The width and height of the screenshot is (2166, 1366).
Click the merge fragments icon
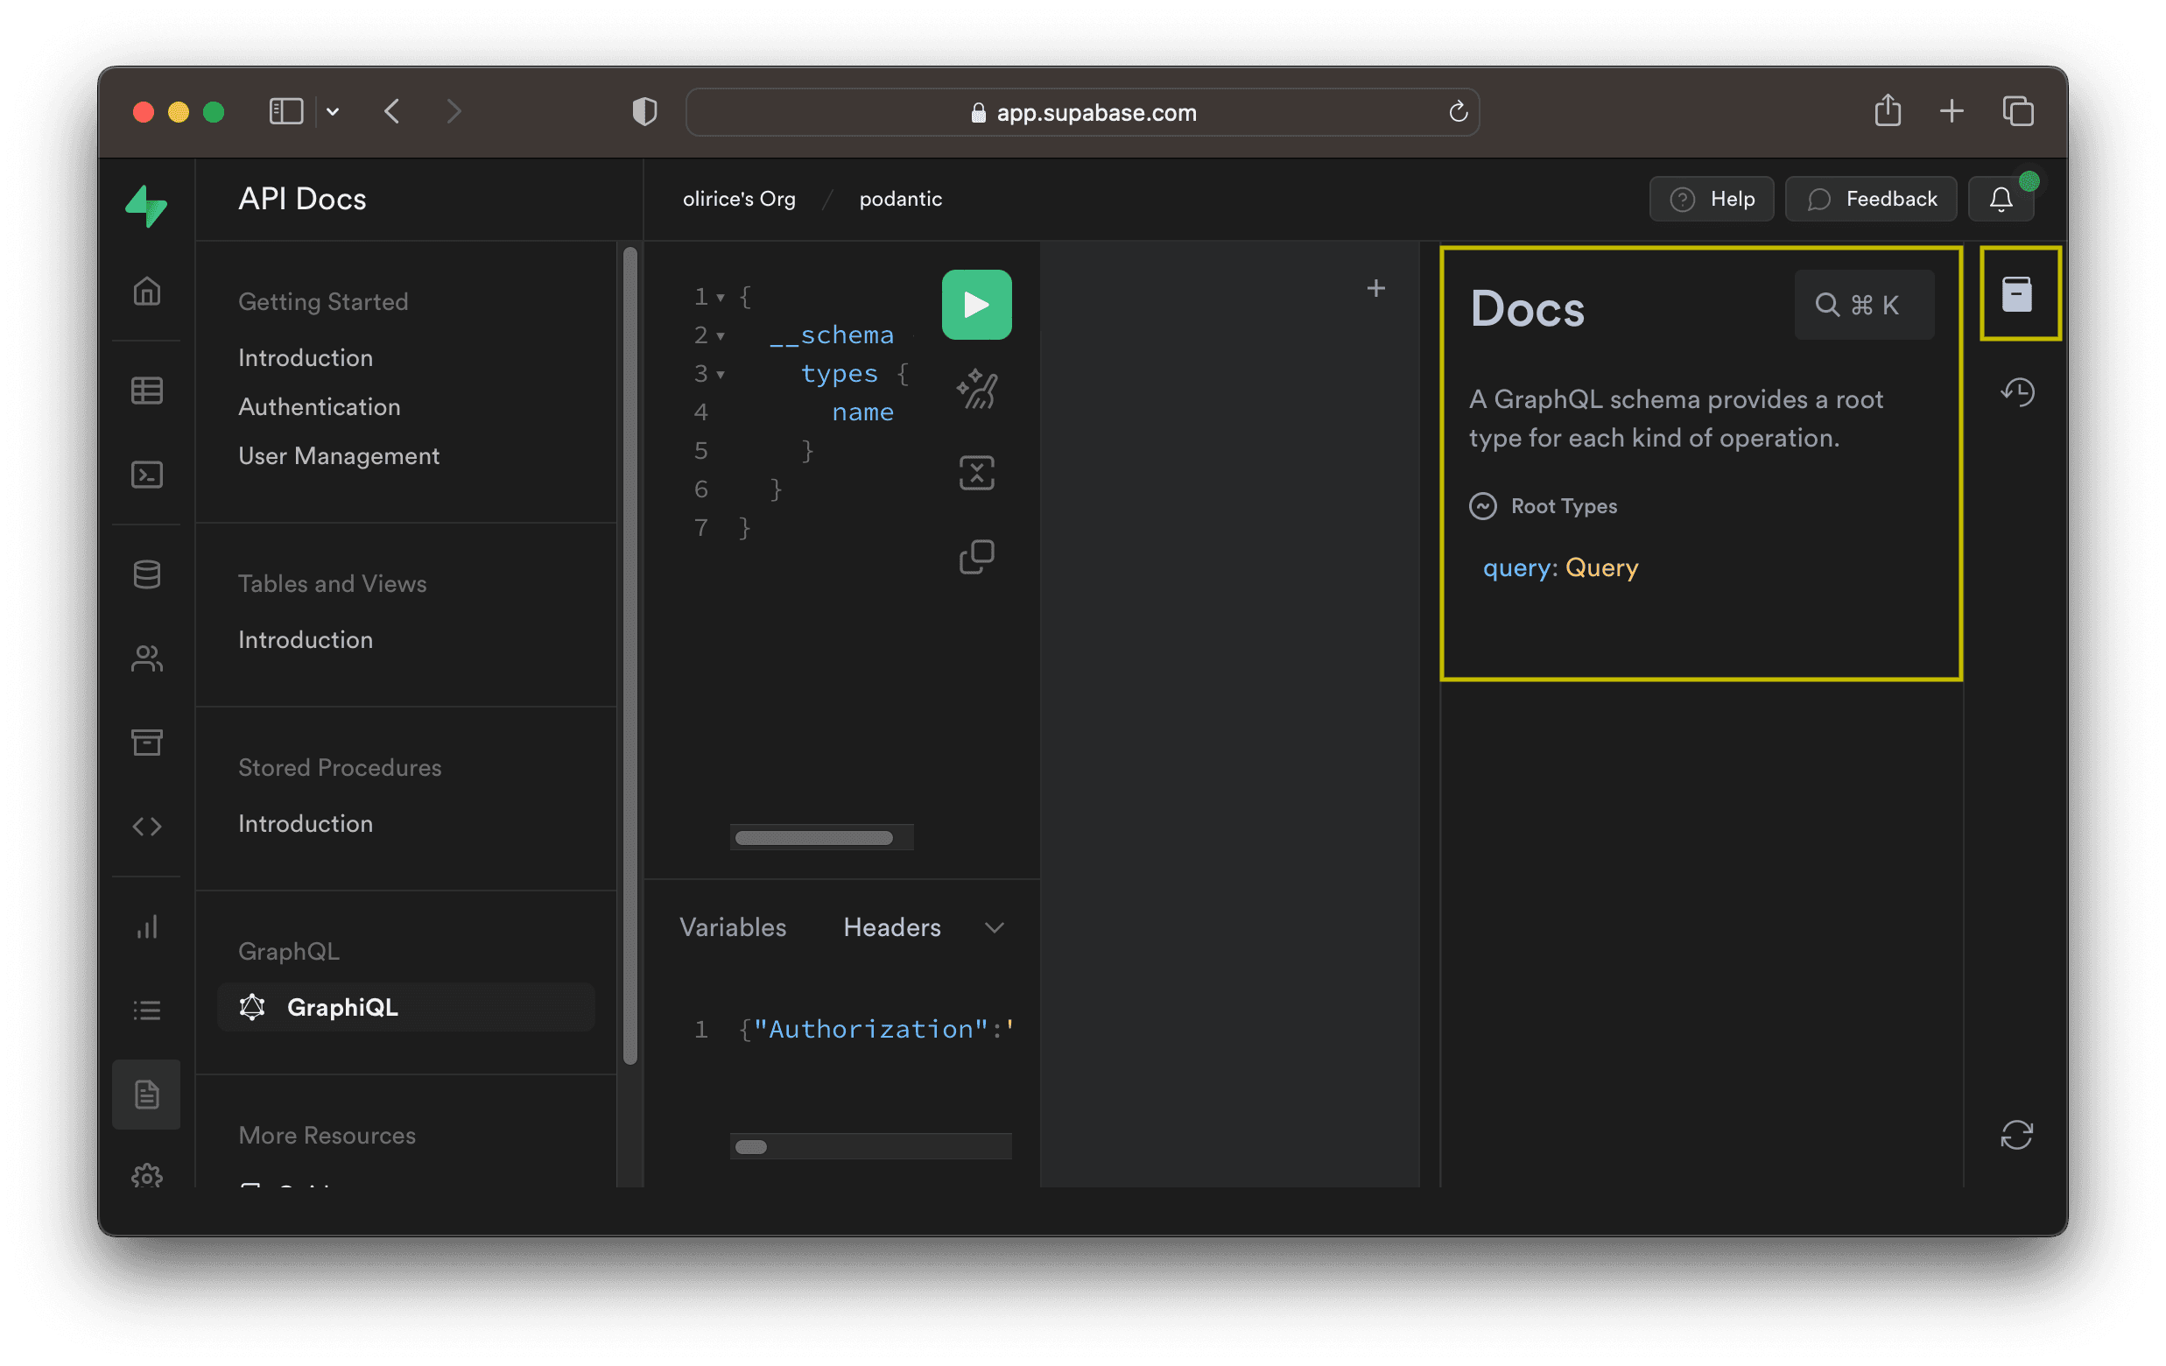[x=976, y=473]
